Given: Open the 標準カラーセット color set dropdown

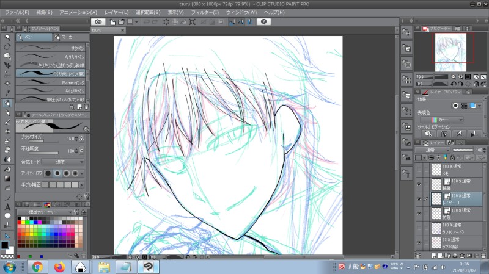Looking at the screenshot, I should click(44, 212).
